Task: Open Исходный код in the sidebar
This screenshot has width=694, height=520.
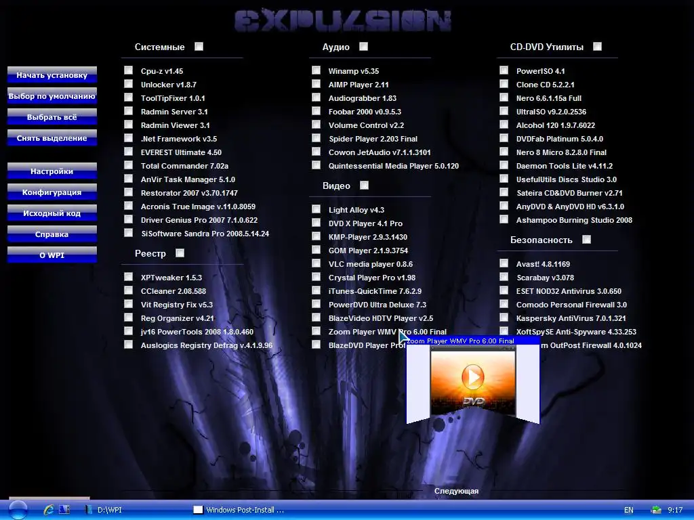Action: click(52, 213)
